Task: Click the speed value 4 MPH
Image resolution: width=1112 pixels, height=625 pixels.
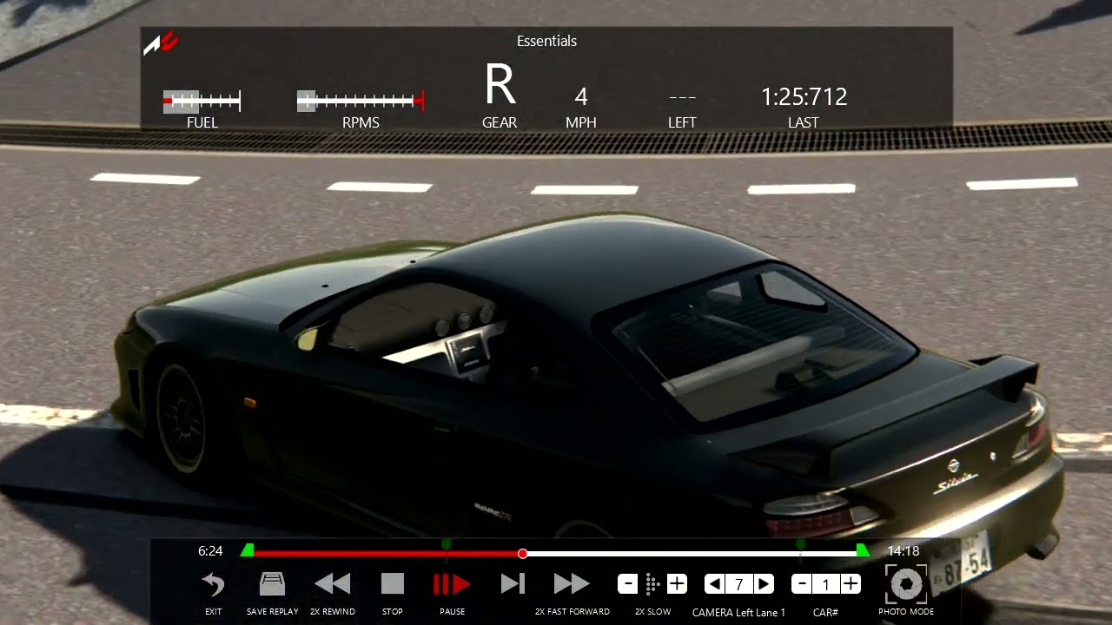Action: click(x=581, y=96)
